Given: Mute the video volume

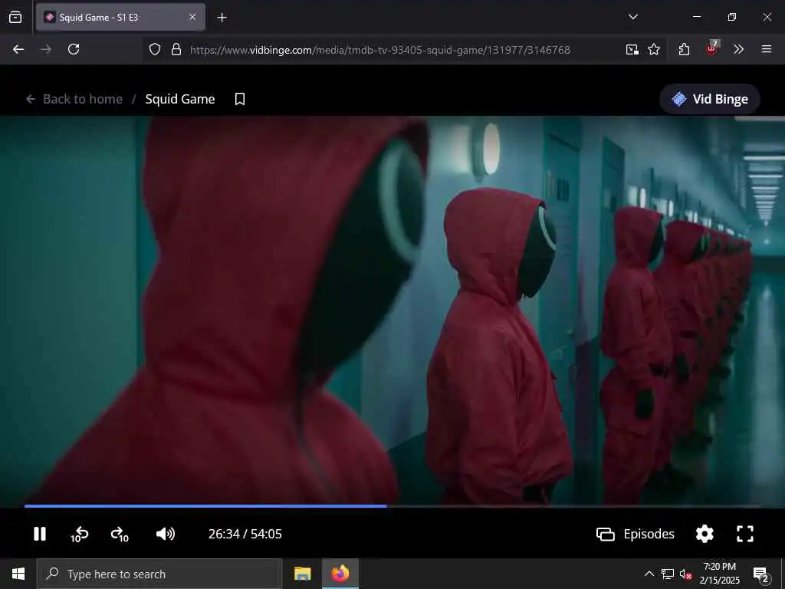Looking at the screenshot, I should tap(166, 534).
